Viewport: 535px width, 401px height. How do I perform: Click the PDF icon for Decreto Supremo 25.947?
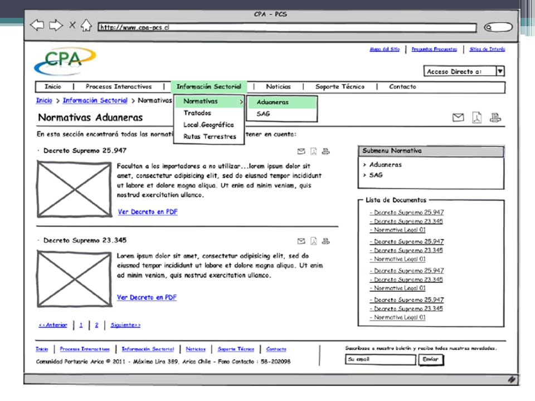point(313,151)
